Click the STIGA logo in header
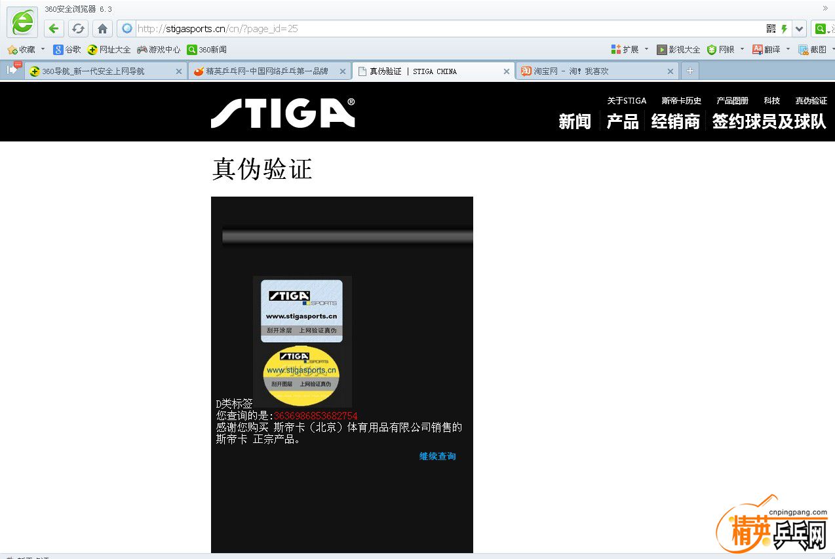Image resolution: width=835 pixels, height=559 pixels. pos(283,113)
